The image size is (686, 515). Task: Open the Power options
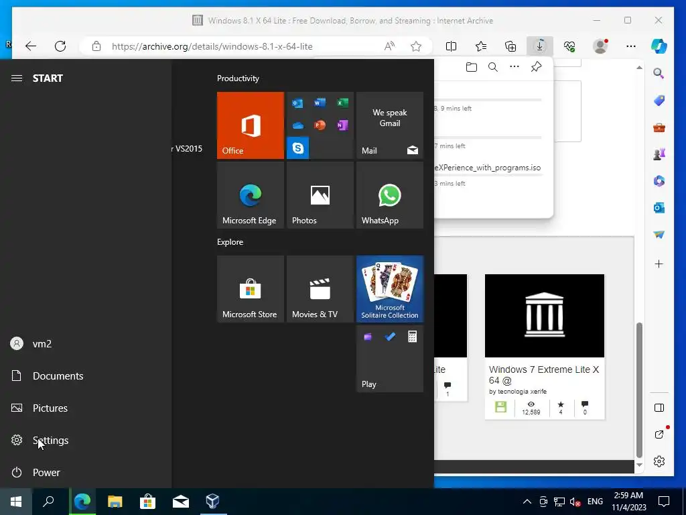[86, 473]
